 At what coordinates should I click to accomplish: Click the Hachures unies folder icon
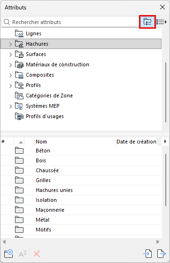click(x=19, y=190)
